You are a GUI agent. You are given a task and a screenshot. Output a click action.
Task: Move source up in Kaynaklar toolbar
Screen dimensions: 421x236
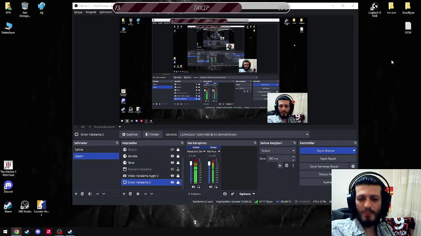point(145,194)
